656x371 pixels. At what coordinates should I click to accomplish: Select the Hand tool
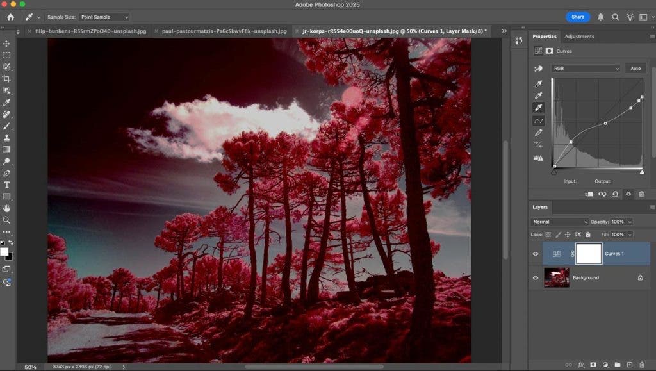[x=6, y=208]
